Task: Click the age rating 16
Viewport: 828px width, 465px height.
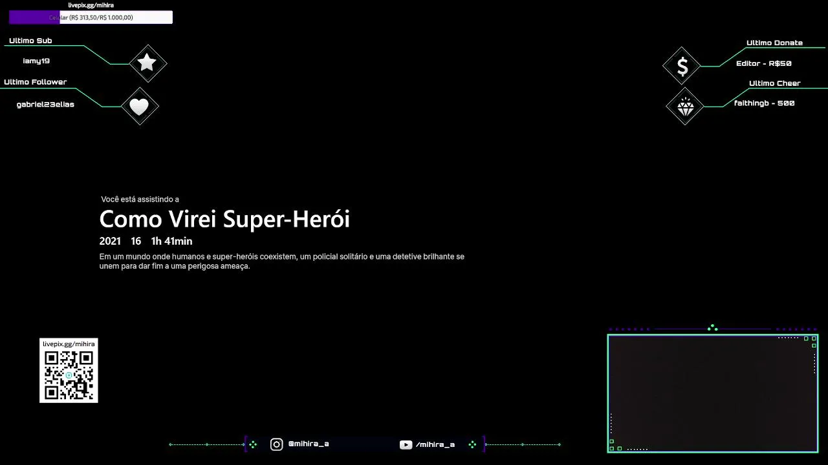Action: click(x=136, y=242)
